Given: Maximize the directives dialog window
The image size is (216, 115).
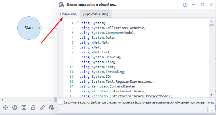Looking at the screenshot, I should coord(202,5).
